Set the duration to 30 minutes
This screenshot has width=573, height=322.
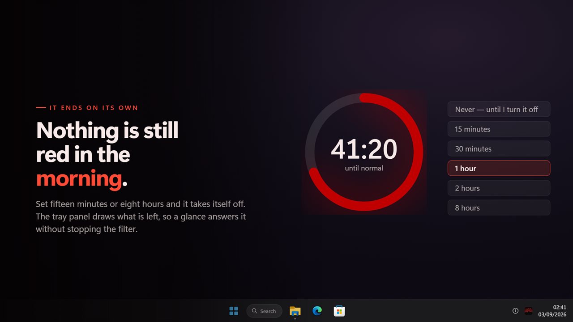499,148
